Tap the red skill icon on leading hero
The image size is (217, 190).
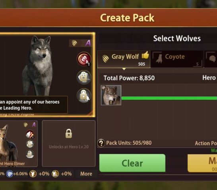[x=84, y=59]
